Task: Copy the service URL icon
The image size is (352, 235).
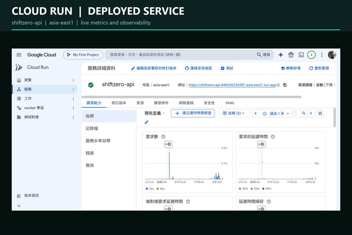Action: pos(285,85)
